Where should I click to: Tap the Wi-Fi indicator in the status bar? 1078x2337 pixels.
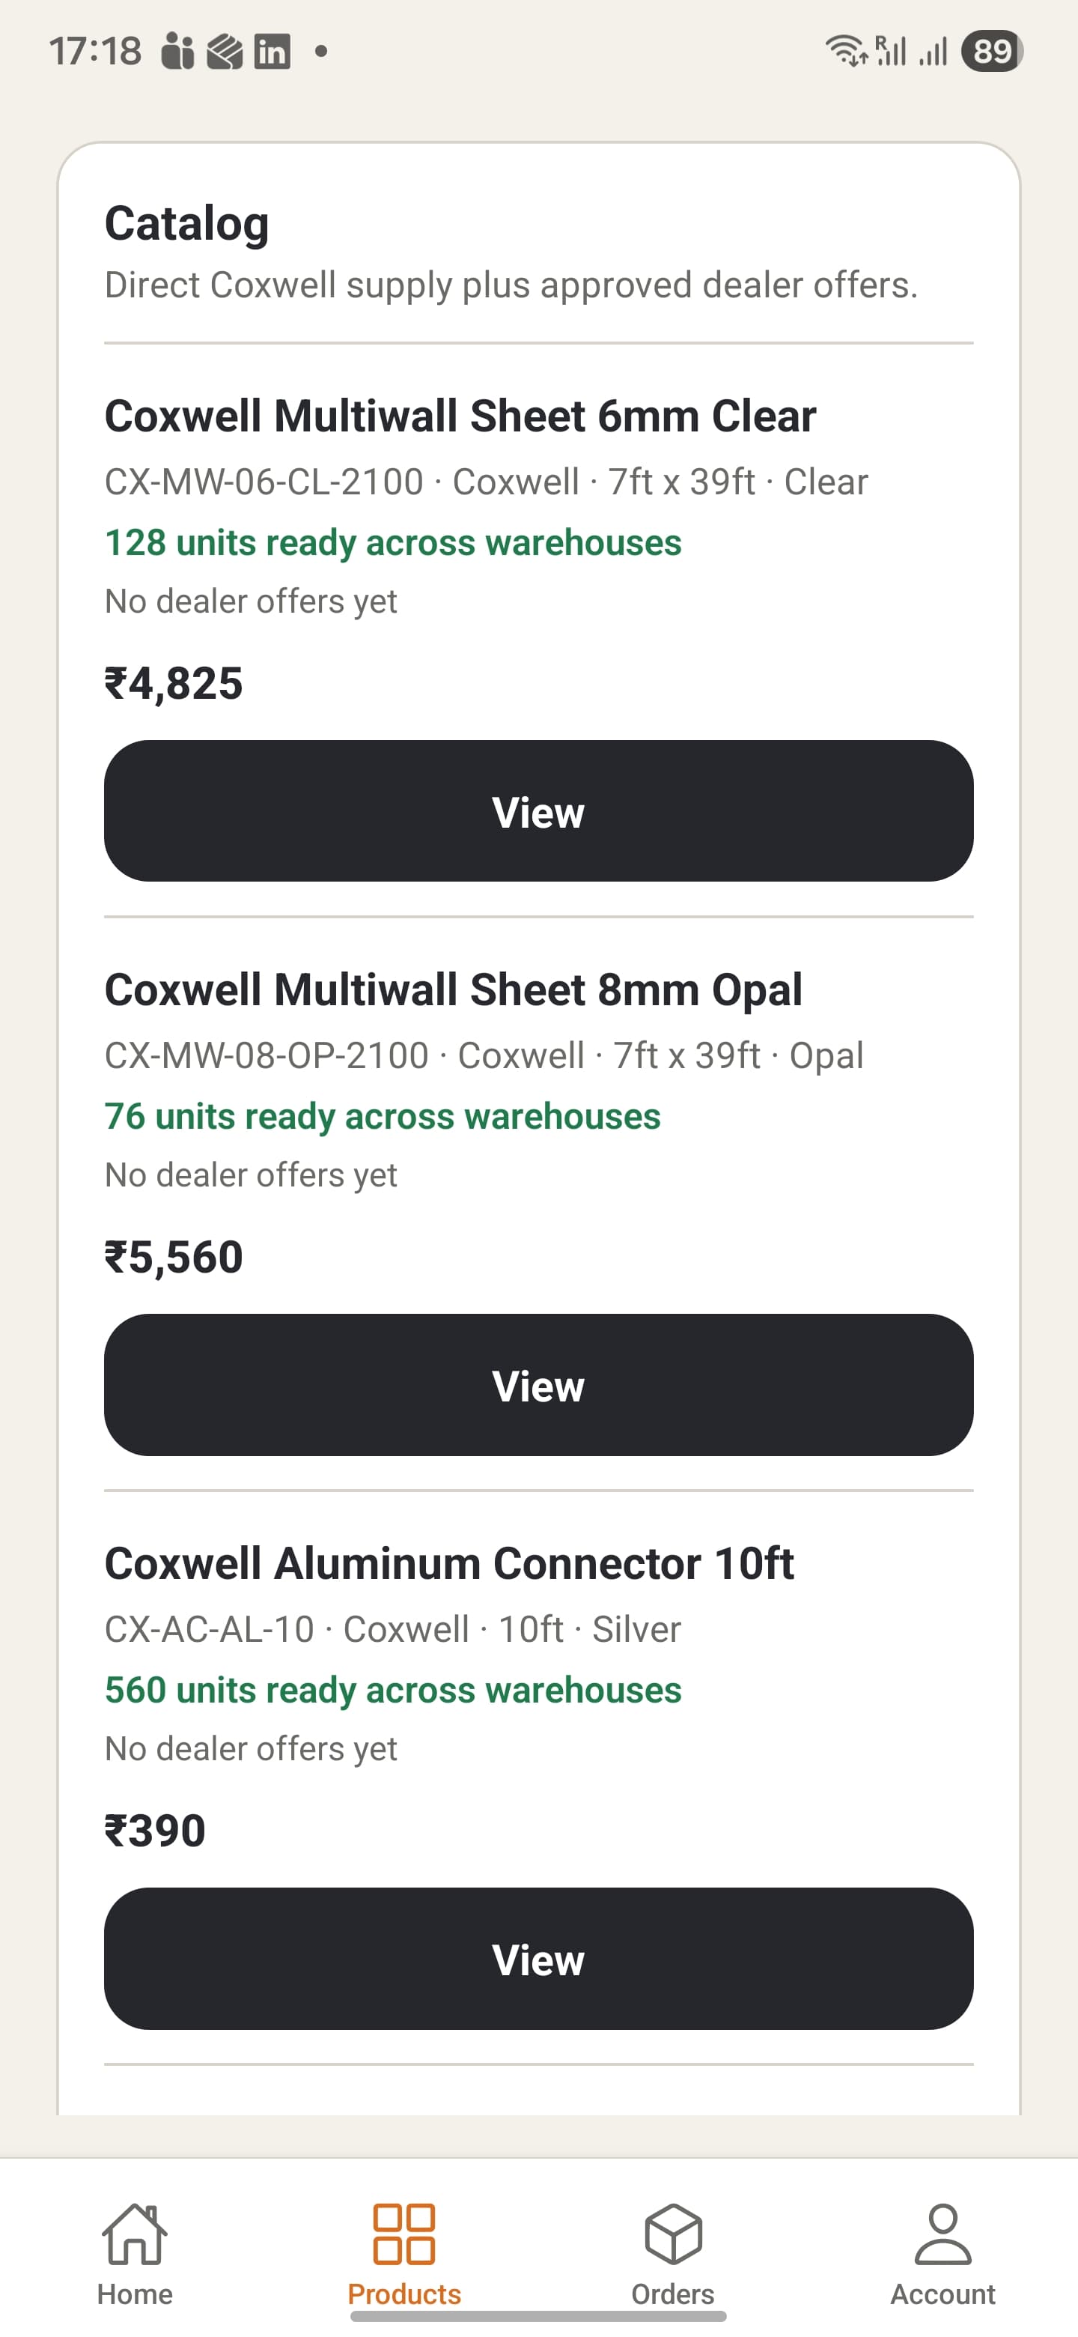pyautogui.click(x=847, y=50)
